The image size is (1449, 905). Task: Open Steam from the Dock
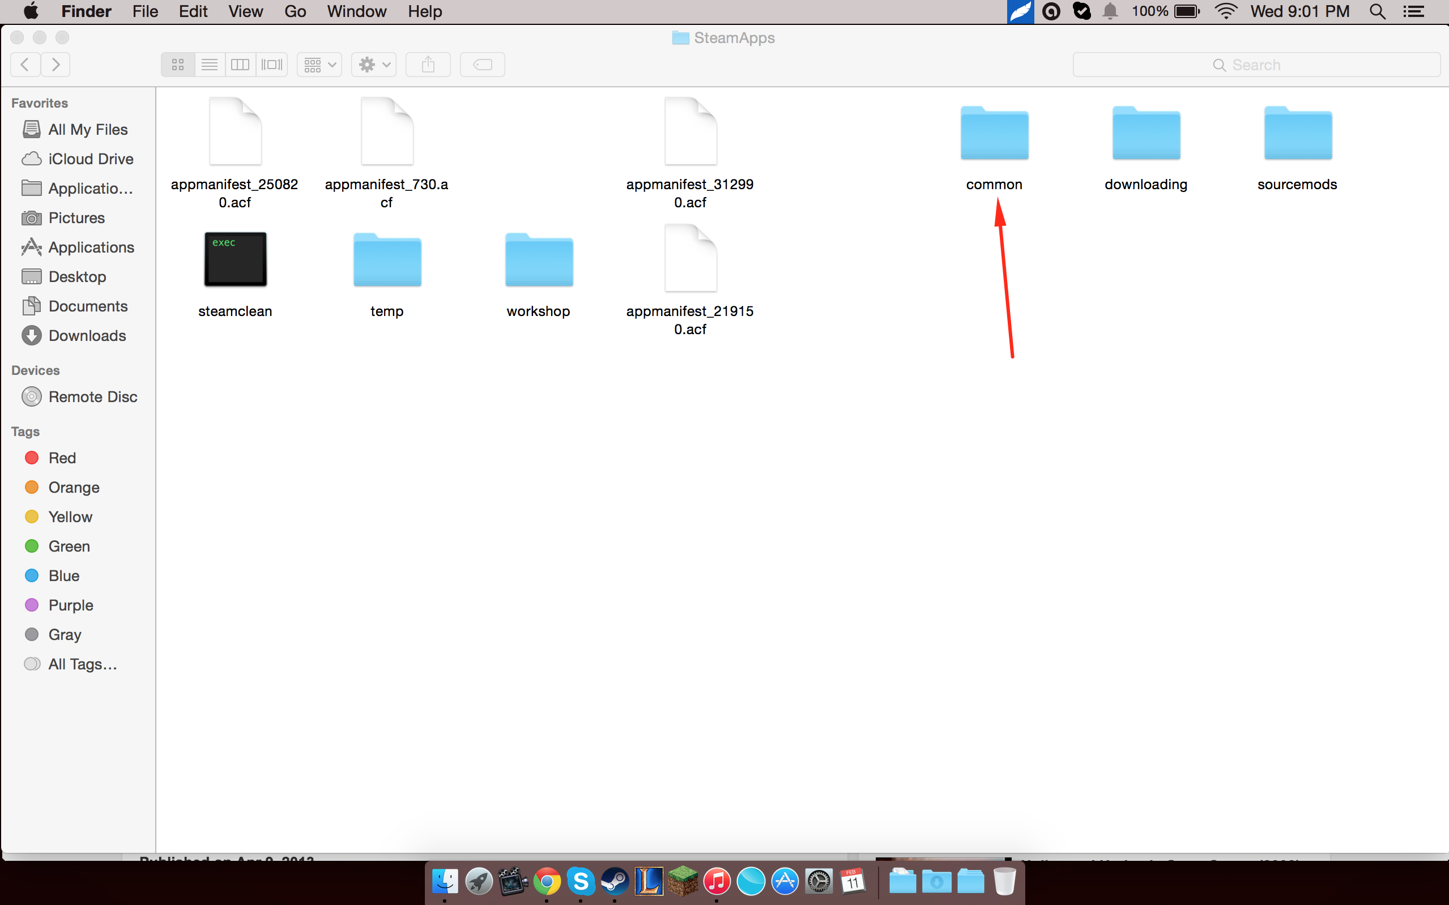click(x=615, y=882)
